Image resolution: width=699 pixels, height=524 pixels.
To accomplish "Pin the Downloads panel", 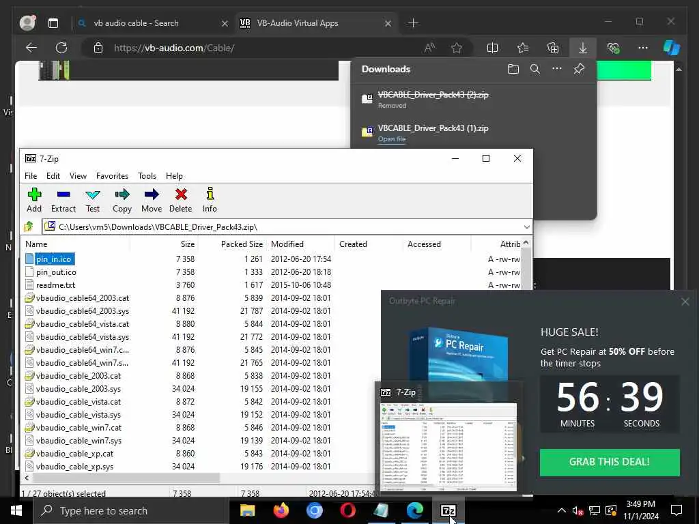I will coord(579,69).
